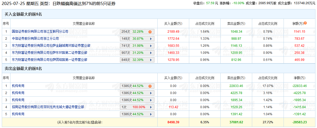Click the question mark icon in 254次 badge

click(x=150, y=32)
